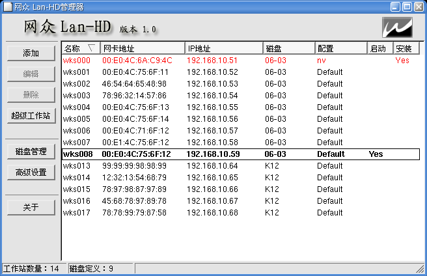Image resolution: width=427 pixels, height=276 pixels.
Task: Click red Yes in 安装 column
Action: (x=402, y=61)
